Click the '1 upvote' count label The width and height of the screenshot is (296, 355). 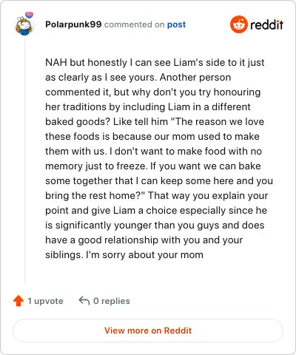click(45, 301)
